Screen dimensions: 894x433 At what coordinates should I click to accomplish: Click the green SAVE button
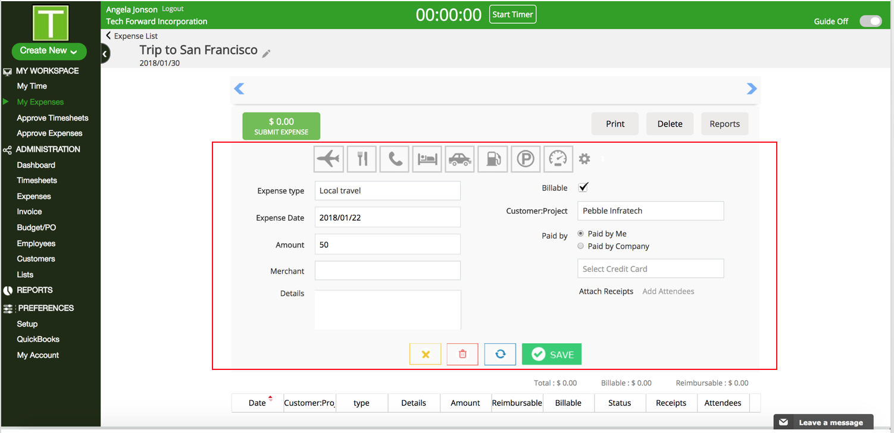(x=552, y=354)
